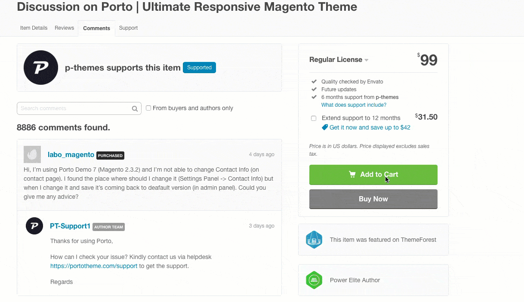Open the Support tab
The height and width of the screenshot is (302, 524).
[x=128, y=28]
